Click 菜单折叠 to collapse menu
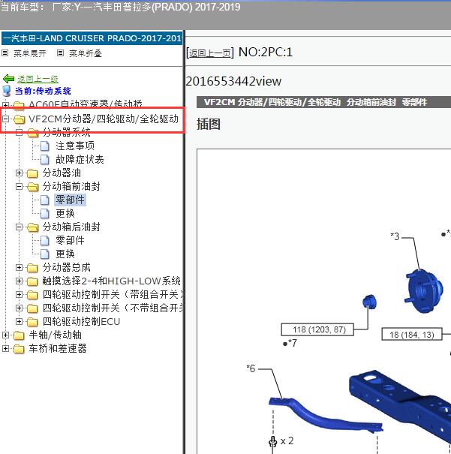The image size is (451, 454). pos(86,53)
